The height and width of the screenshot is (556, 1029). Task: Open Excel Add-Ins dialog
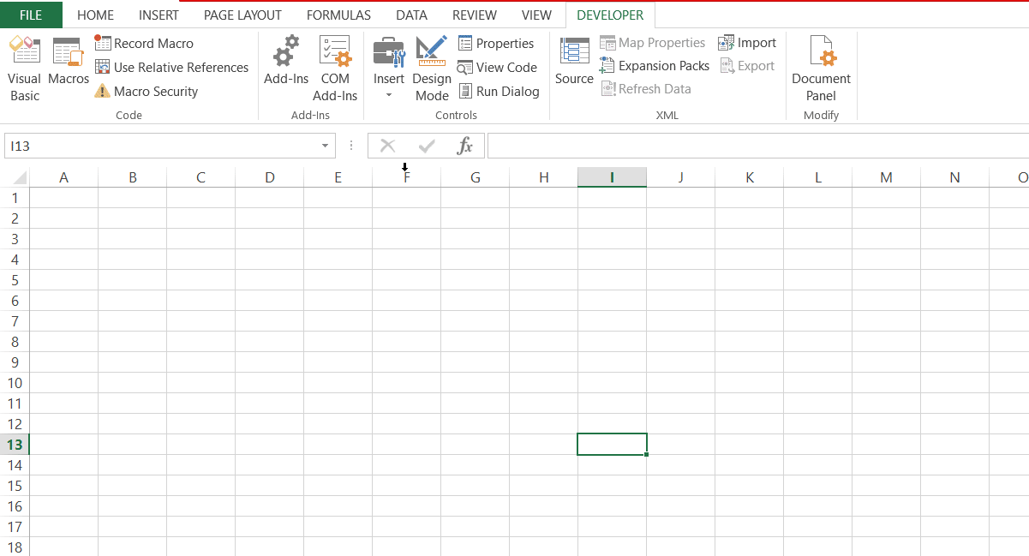click(285, 64)
